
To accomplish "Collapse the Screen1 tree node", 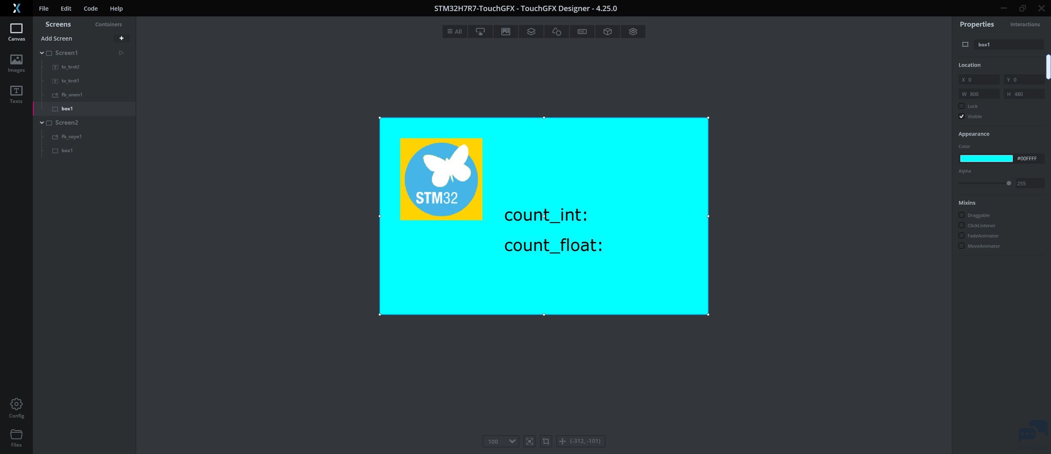I will point(42,53).
